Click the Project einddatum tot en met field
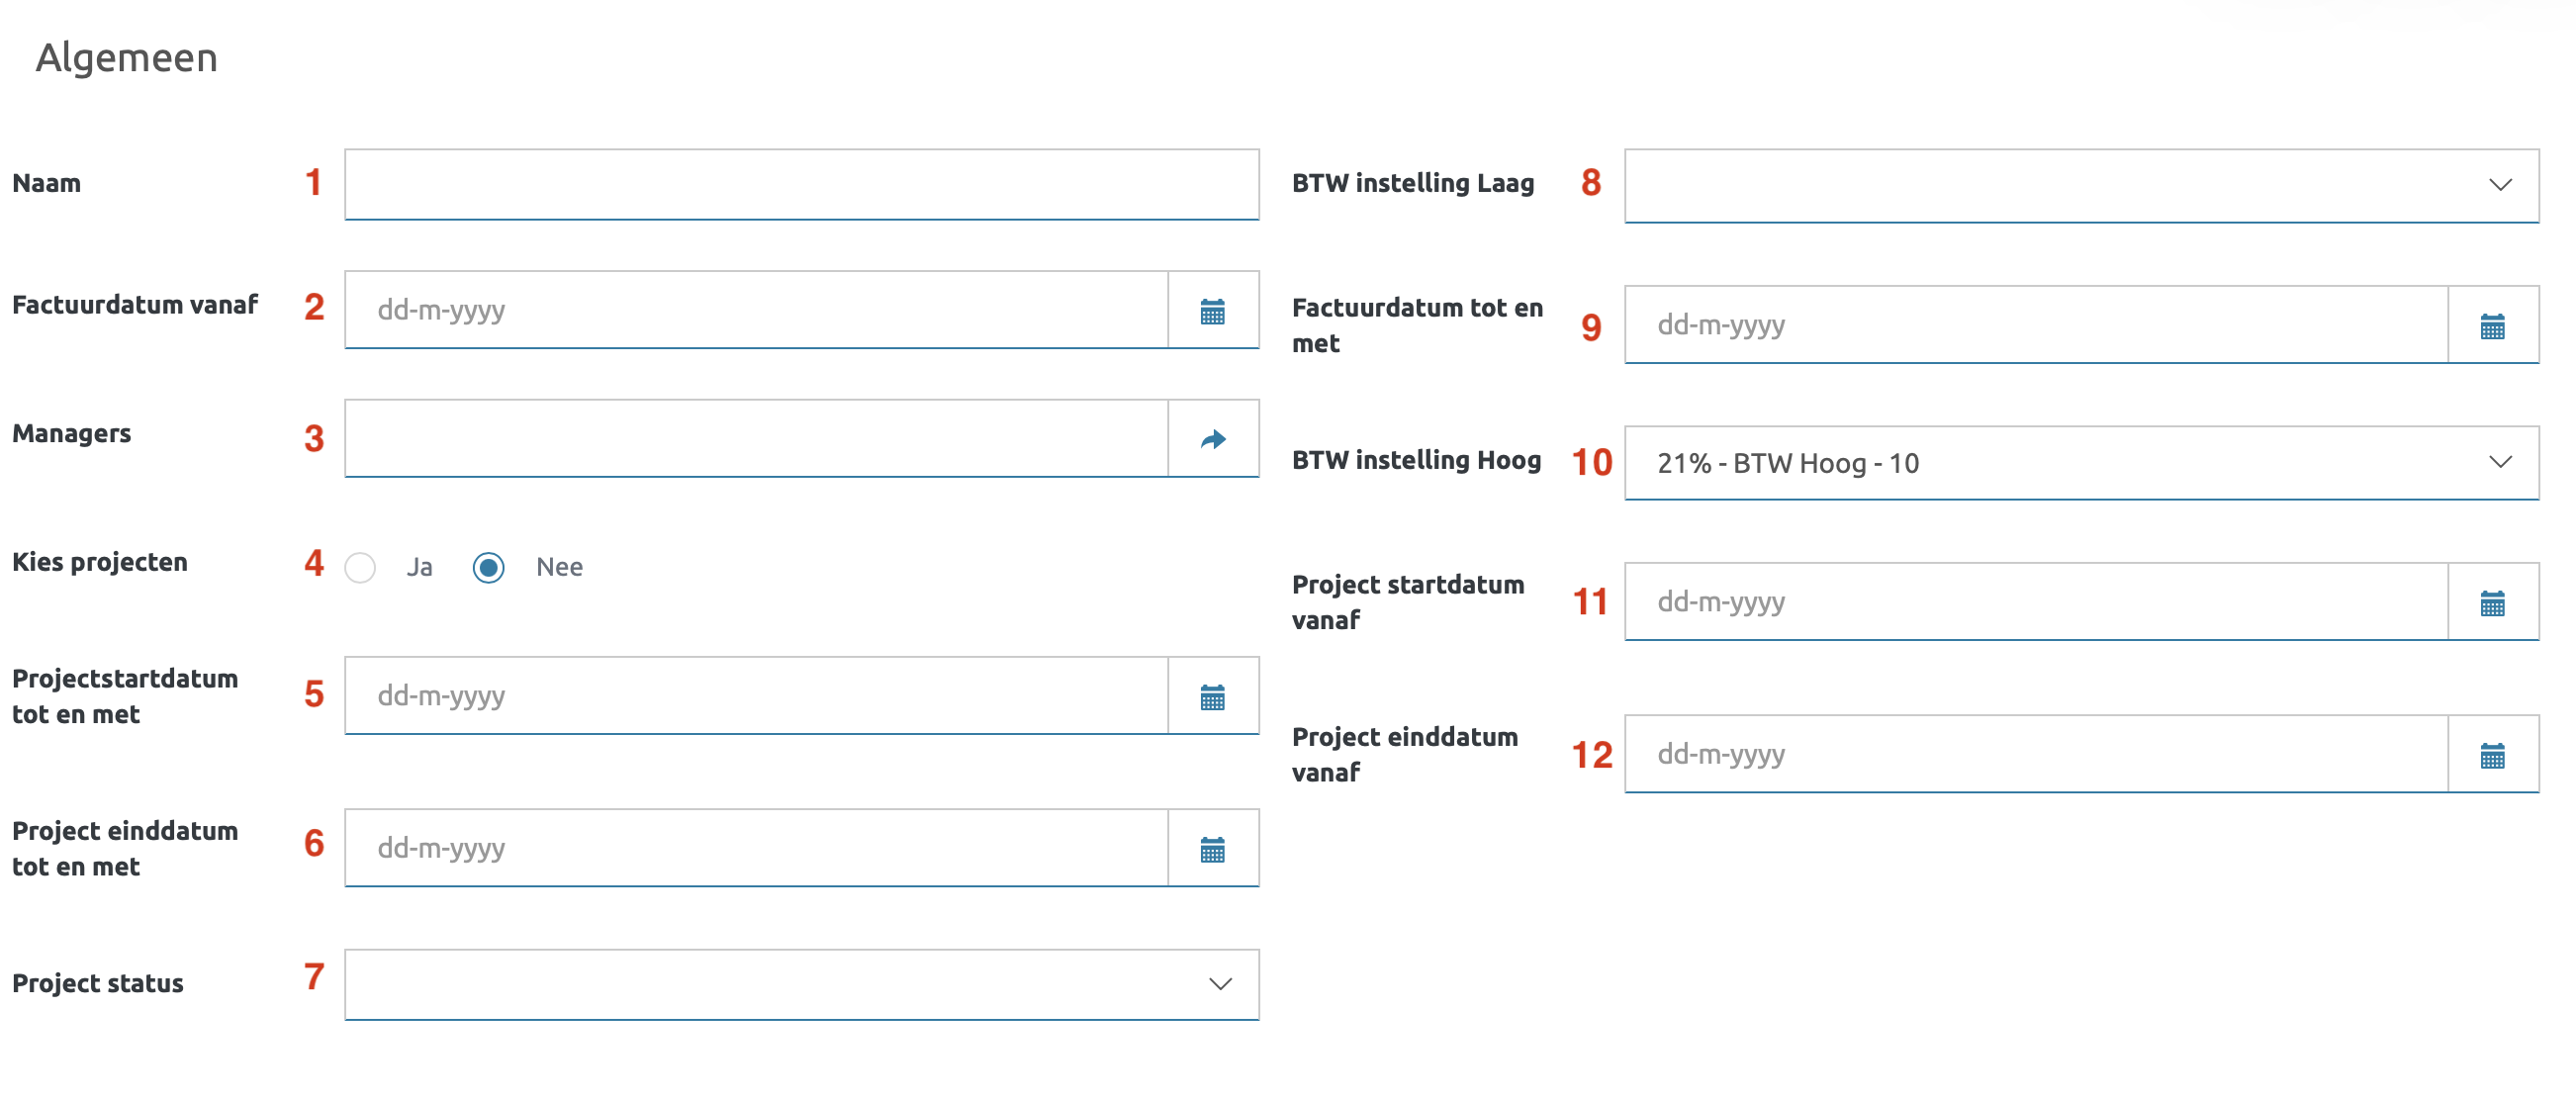 pyautogui.click(x=756, y=848)
